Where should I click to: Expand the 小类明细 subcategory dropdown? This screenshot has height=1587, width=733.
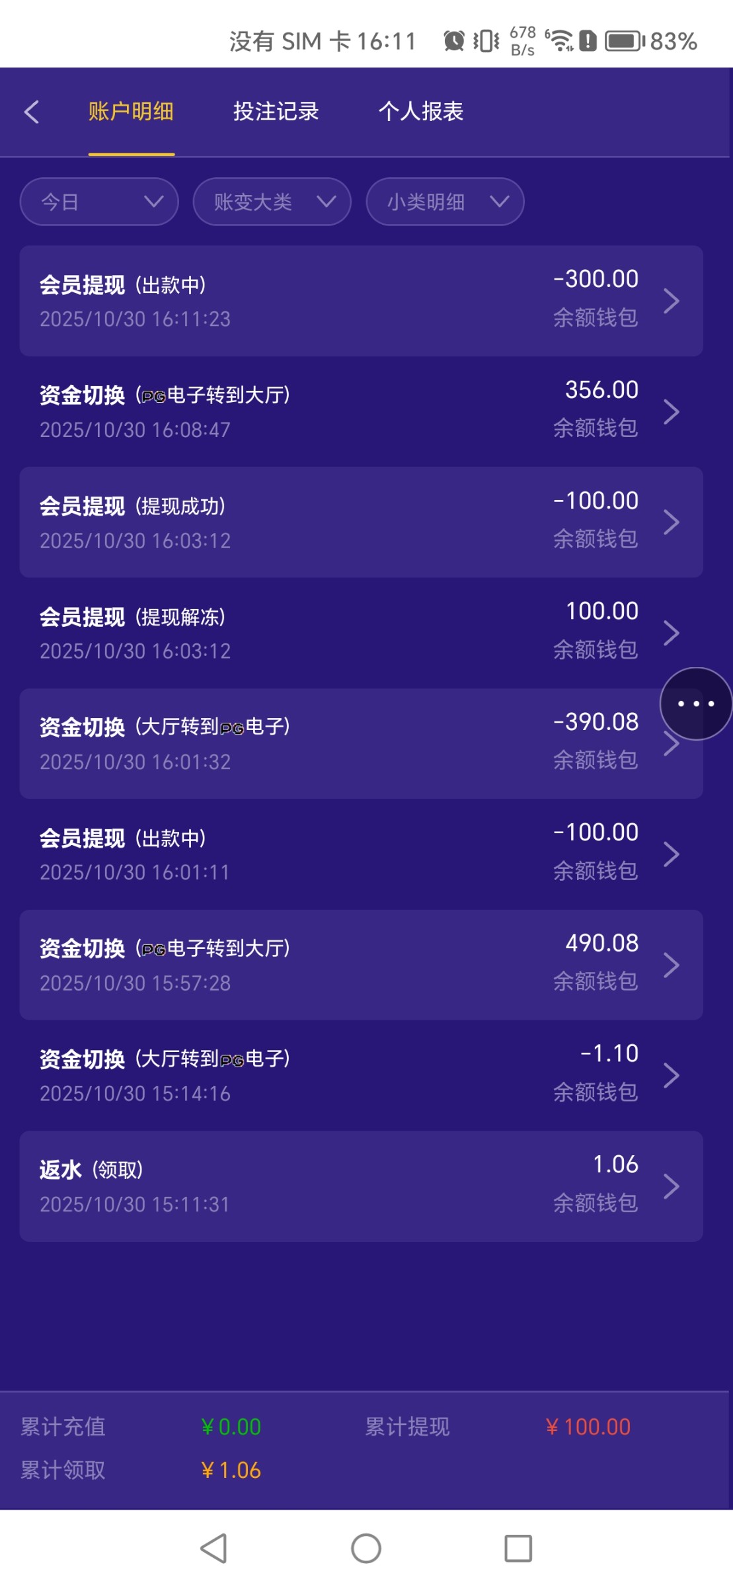445,202
